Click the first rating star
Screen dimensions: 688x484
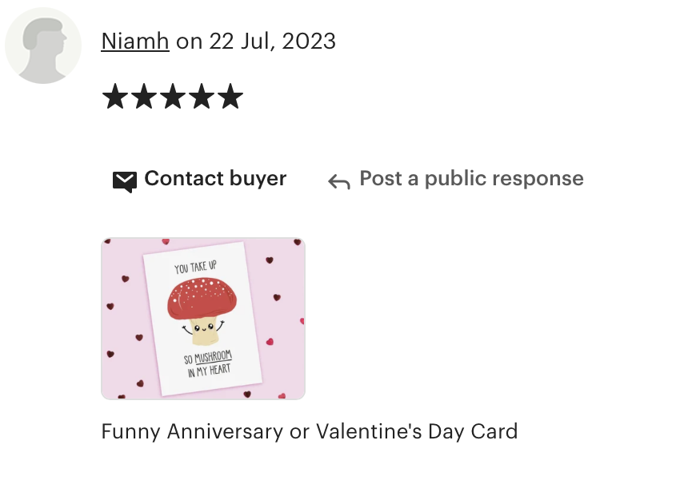[115, 97]
